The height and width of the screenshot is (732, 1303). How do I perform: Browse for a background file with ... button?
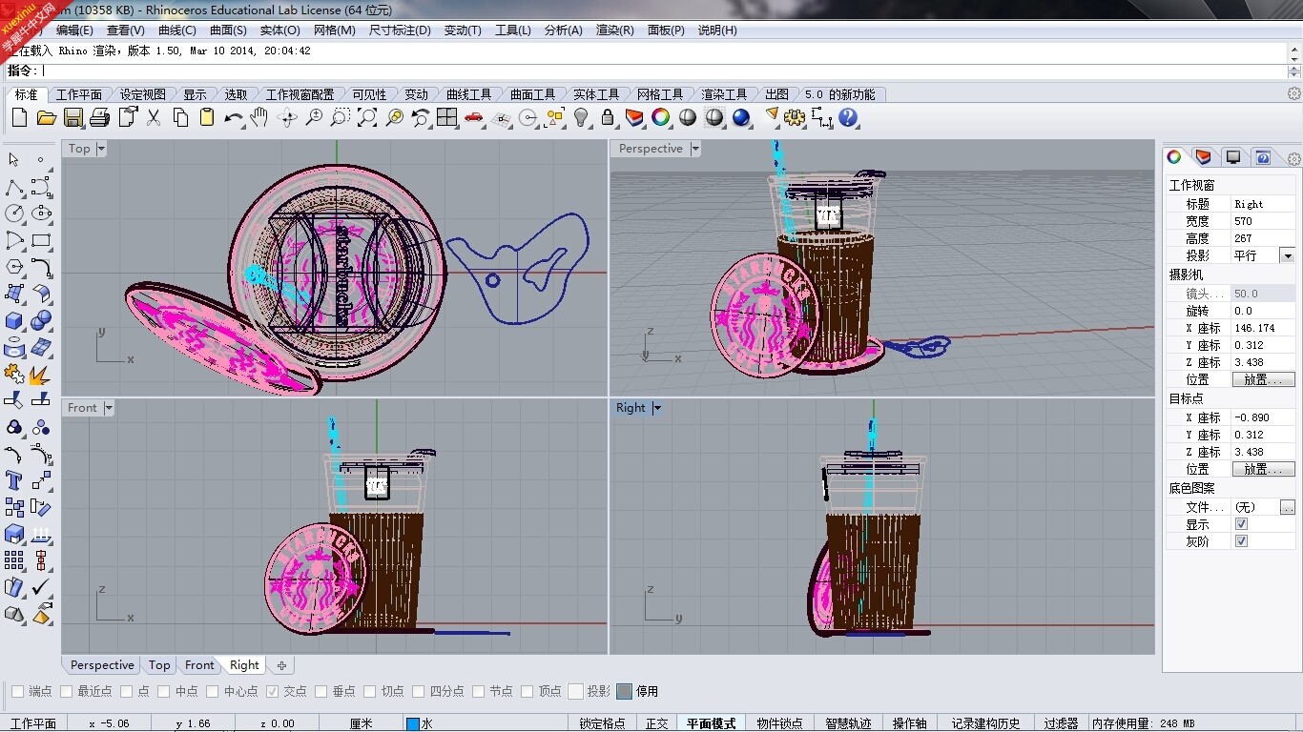click(1288, 507)
